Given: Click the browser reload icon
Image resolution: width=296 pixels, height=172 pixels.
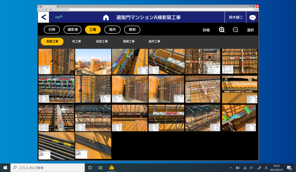Looking at the screenshot, I should 46,9.
